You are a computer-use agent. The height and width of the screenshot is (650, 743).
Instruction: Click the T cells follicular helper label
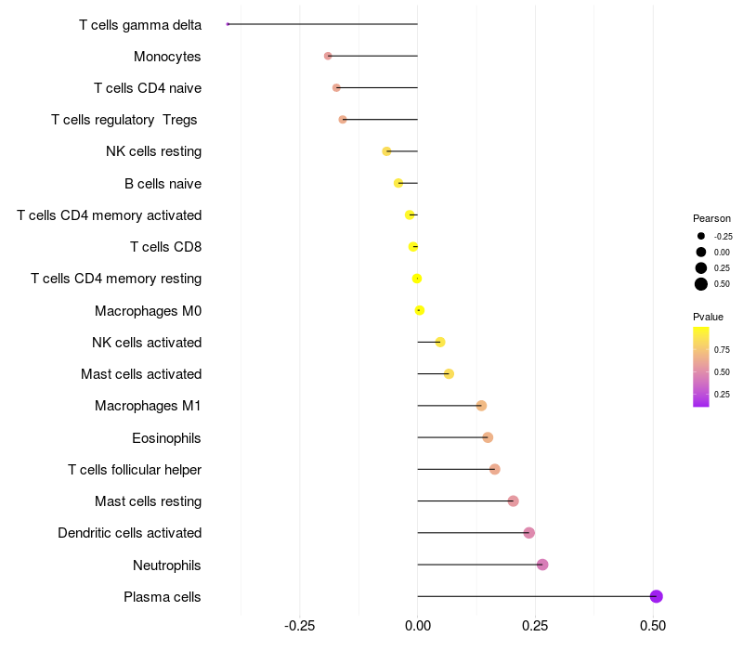pyautogui.click(x=135, y=470)
